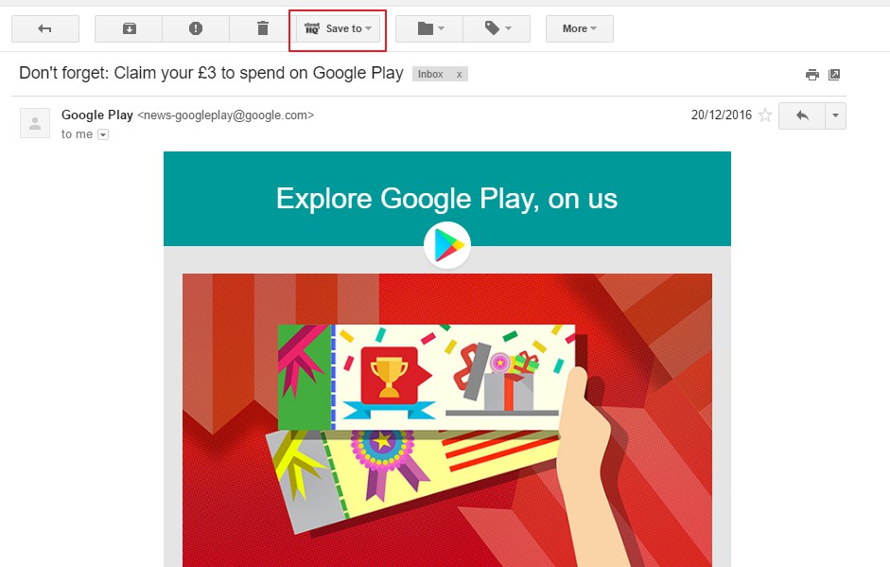The width and height of the screenshot is (890, 567).
Task: Archive this email
Action: tap(129, 28)
